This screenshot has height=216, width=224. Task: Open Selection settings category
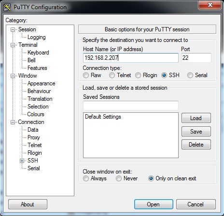click(x=38, y=107)
